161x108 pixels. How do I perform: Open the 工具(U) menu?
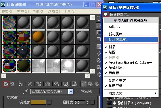click(70, 11)
